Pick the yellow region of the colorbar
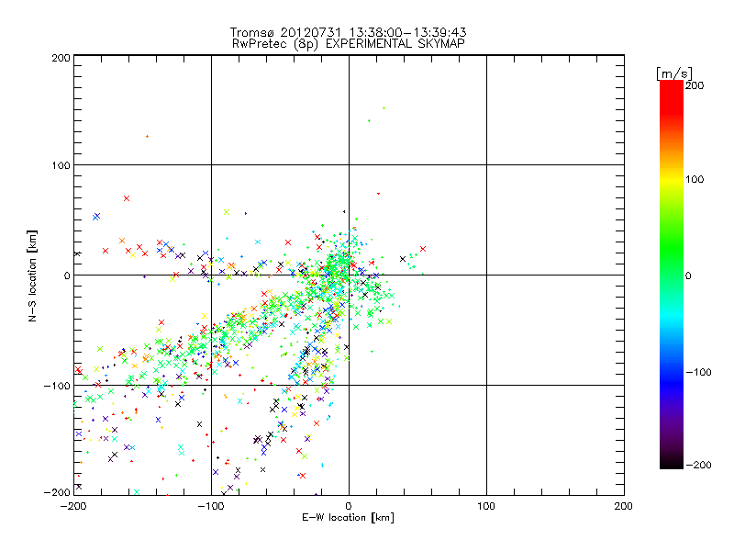 point(672,180)
